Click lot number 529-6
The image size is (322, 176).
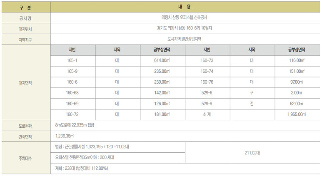click(x=207, y=93)
